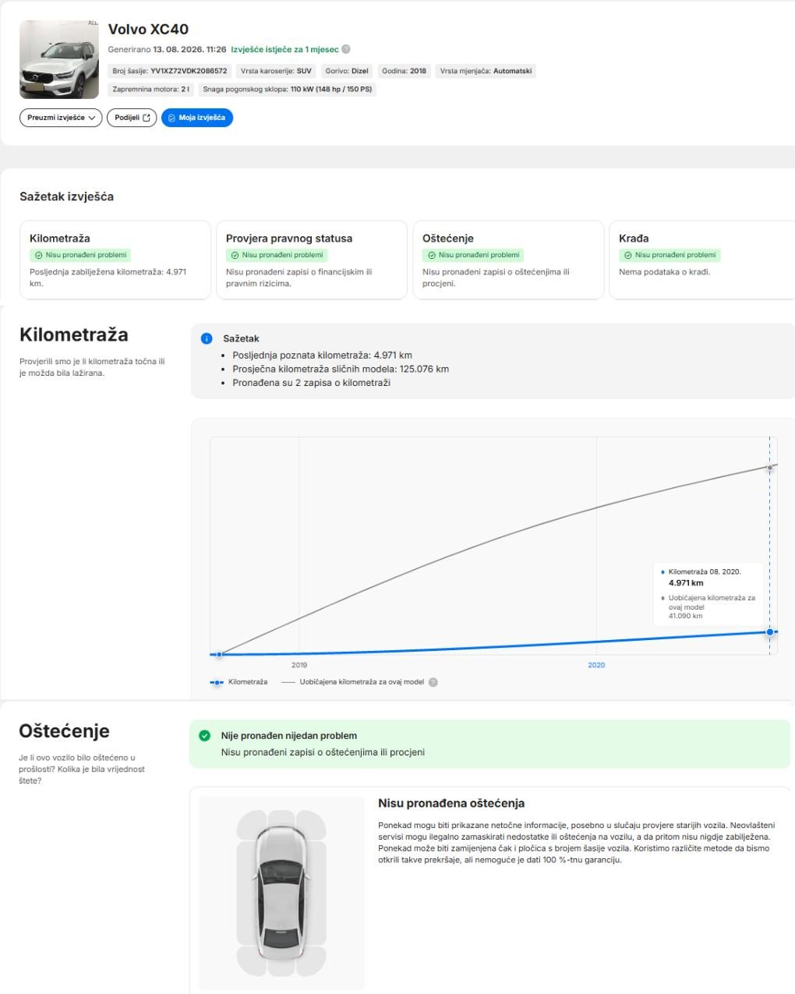
Task: Open the Provjera pravnog statusa summary card
Action: (312, 260)
